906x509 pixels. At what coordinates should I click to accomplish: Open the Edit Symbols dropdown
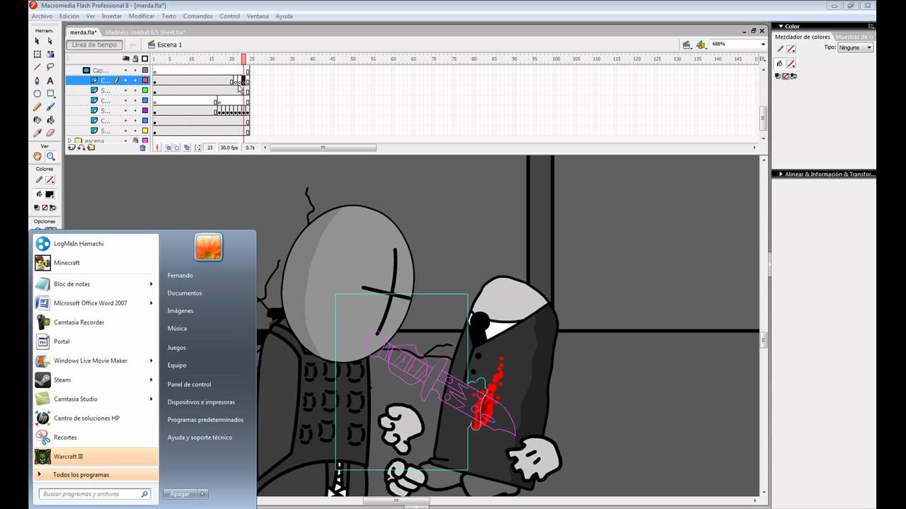[701, 45]
